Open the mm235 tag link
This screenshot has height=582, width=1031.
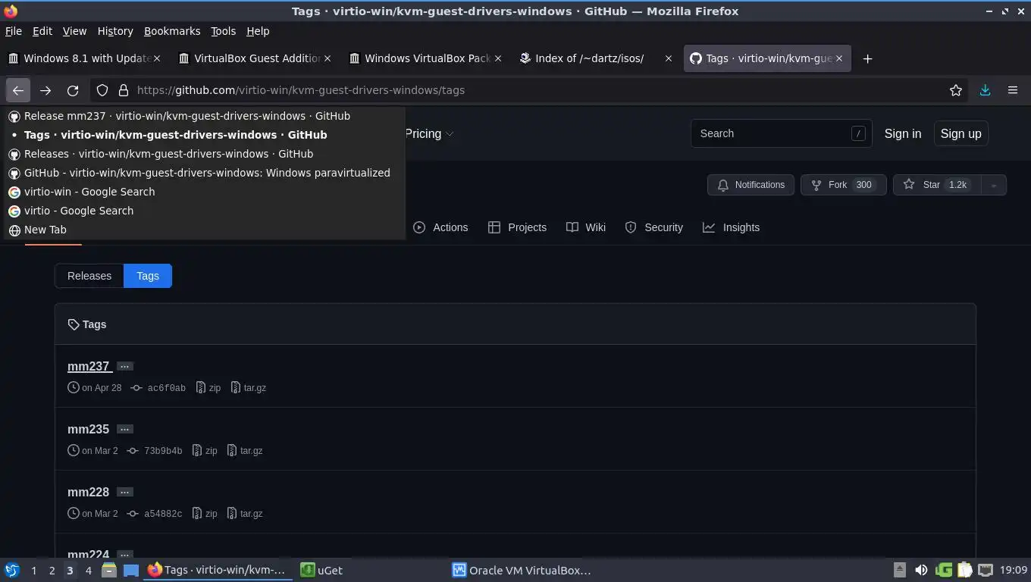88,429
